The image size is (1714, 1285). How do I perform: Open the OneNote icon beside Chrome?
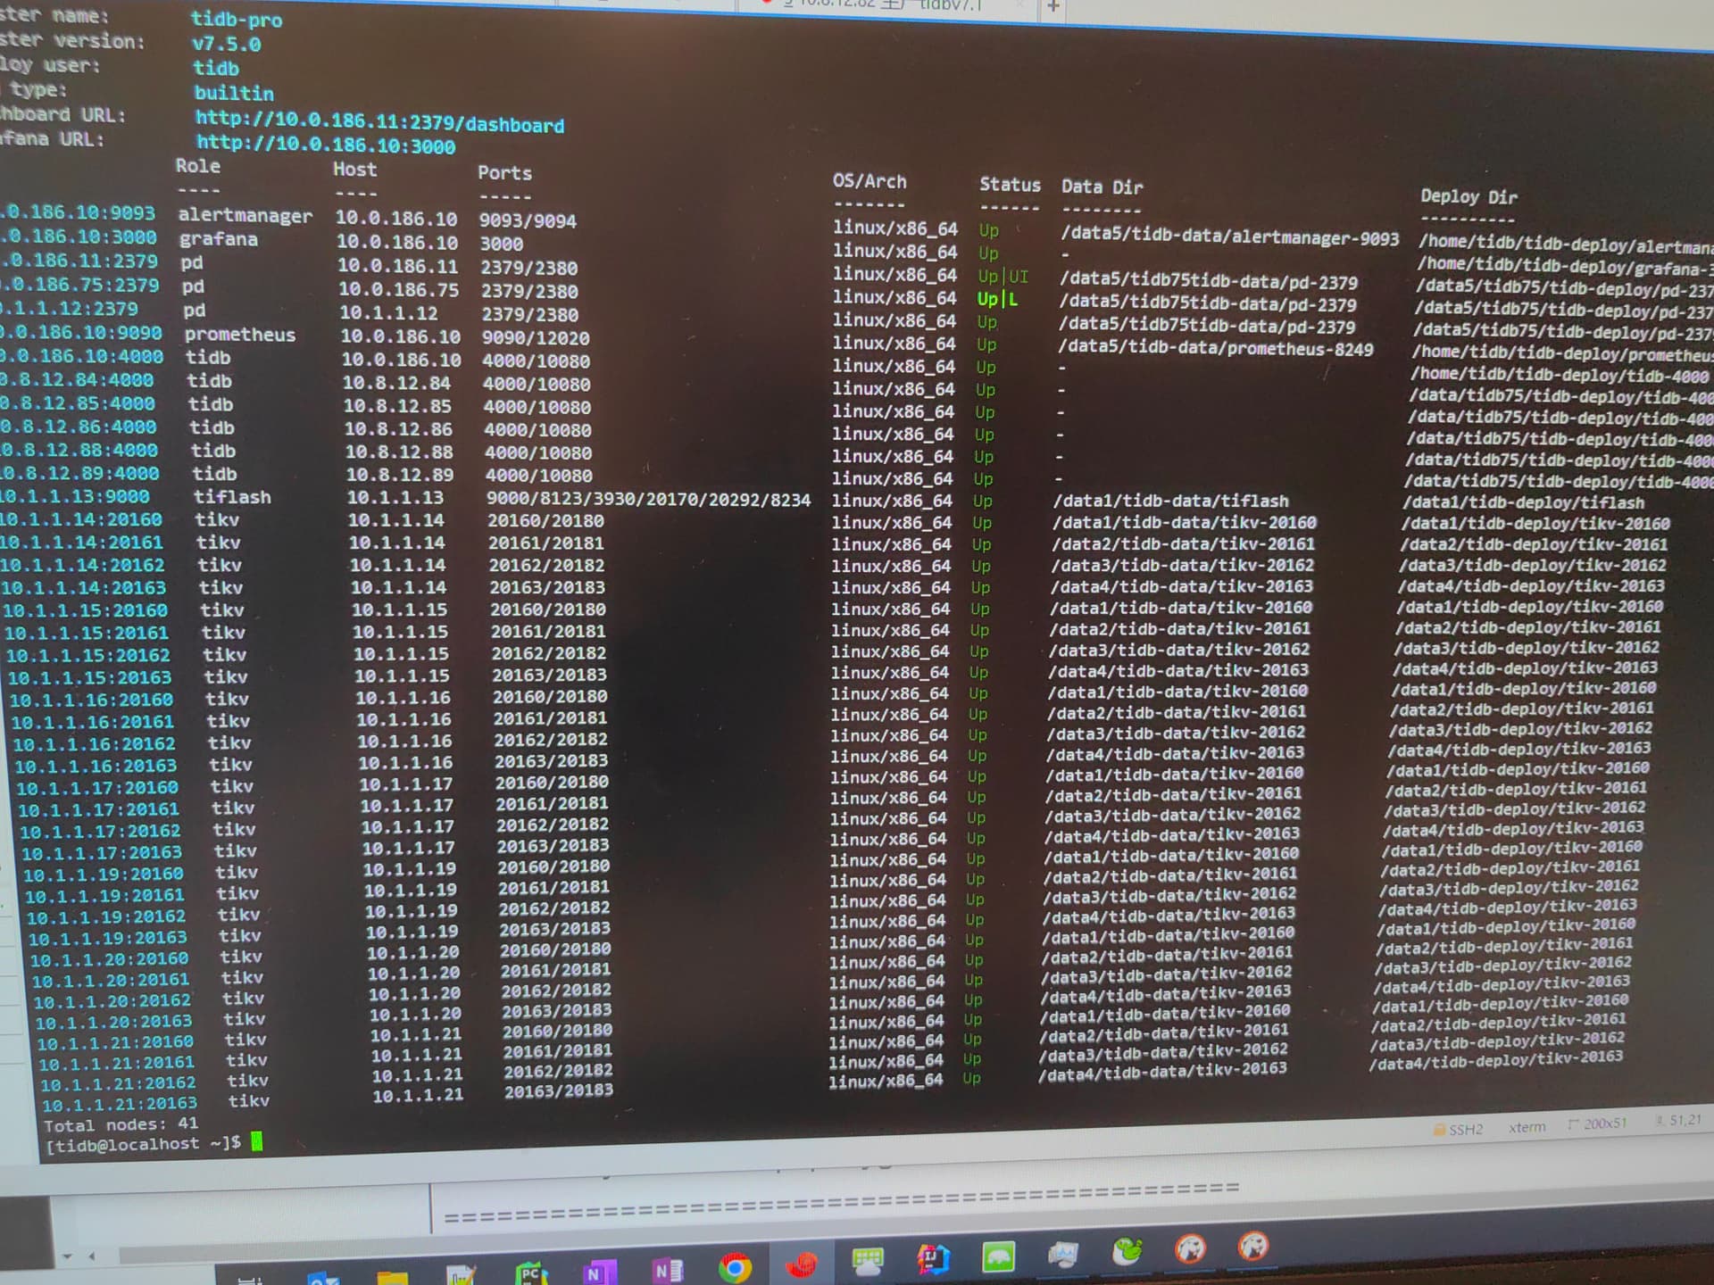(668, 1270)
